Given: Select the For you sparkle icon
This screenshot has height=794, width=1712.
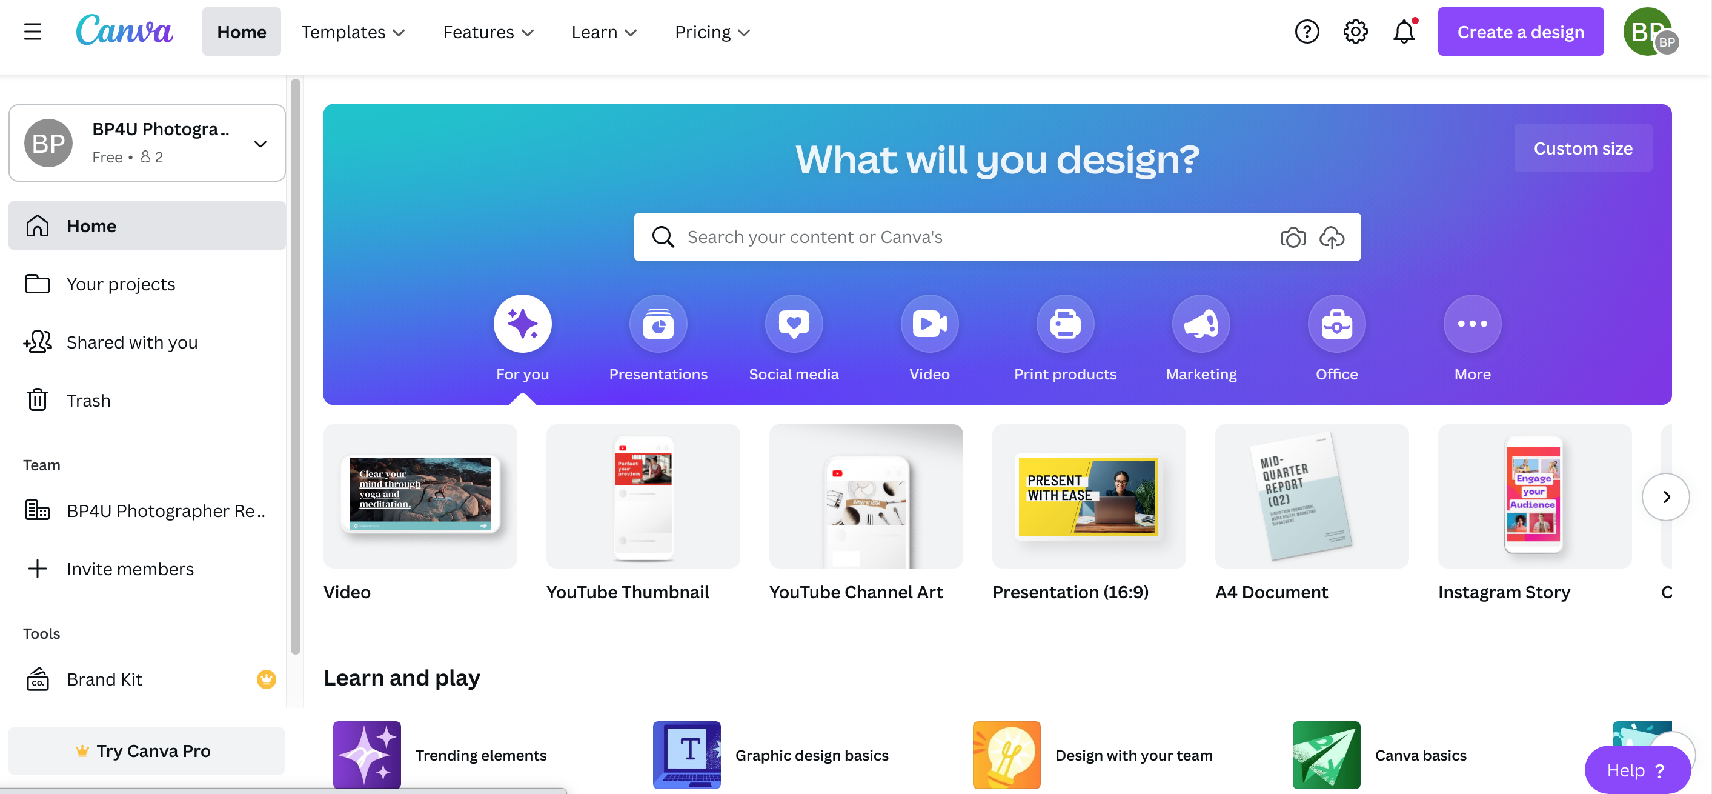Looking at the screenshot, I should [x=522, y=324].
